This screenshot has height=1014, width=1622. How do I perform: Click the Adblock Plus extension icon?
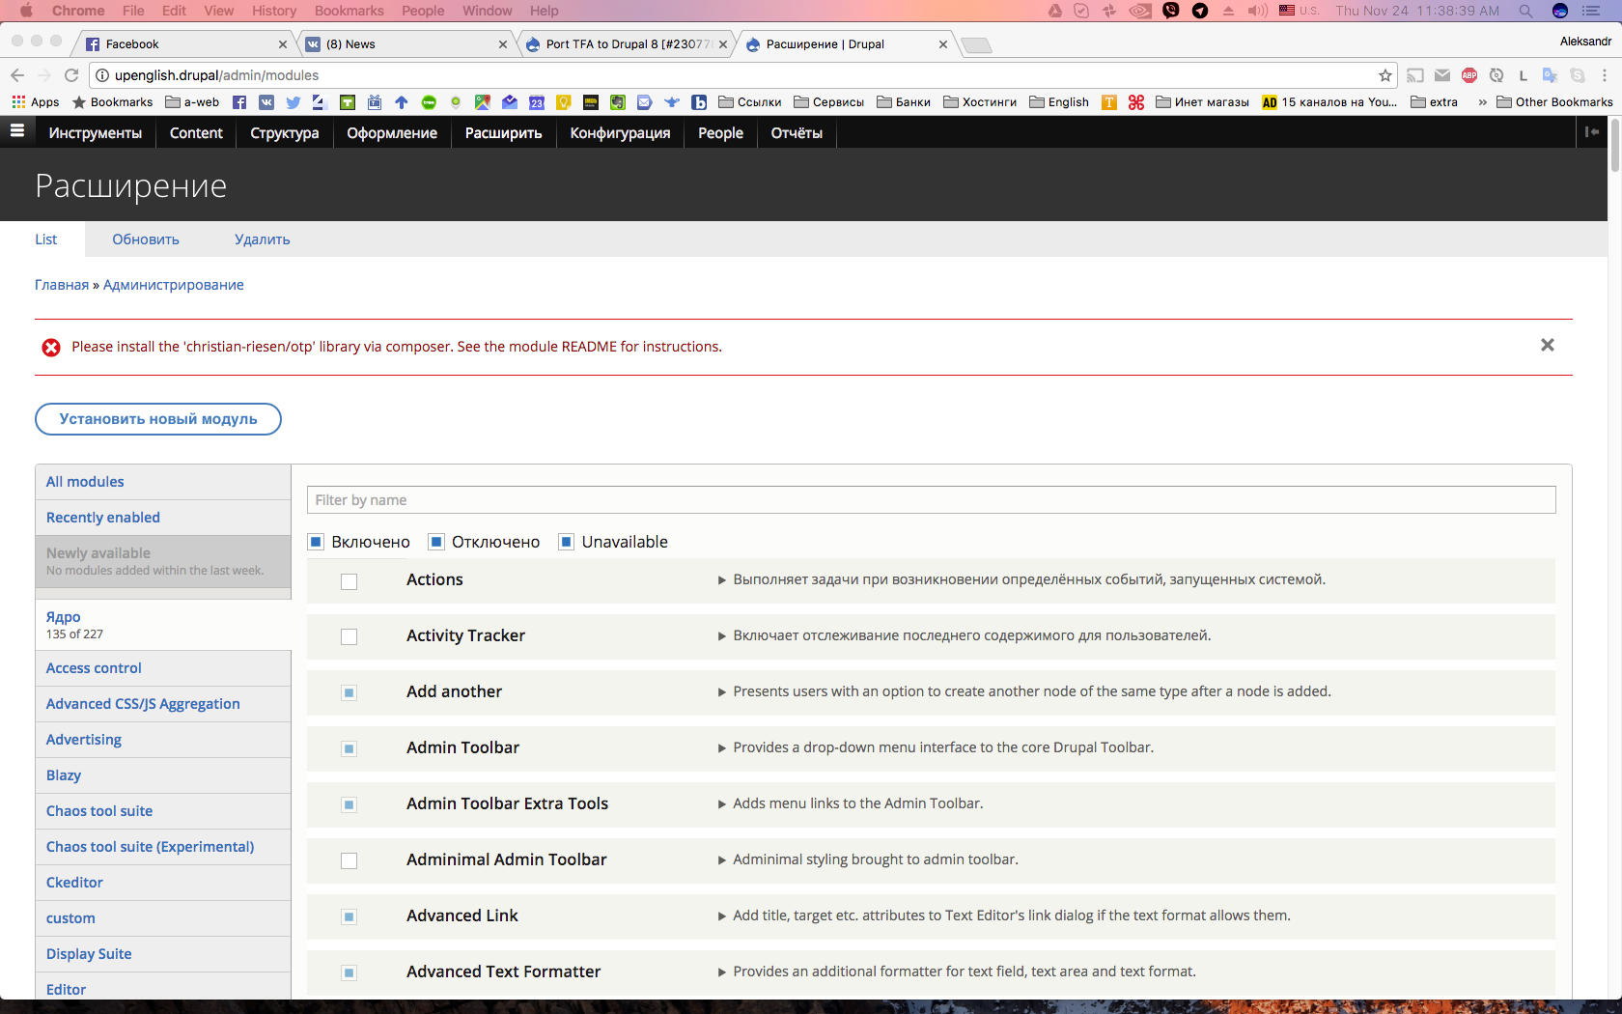point(1469,75)
